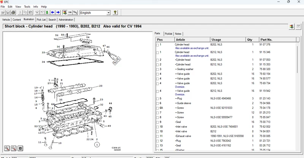The image size is (304, 158).
Task: Tick the checkbox for Cylinder head 91 07 376
Action: coord(158,45)
